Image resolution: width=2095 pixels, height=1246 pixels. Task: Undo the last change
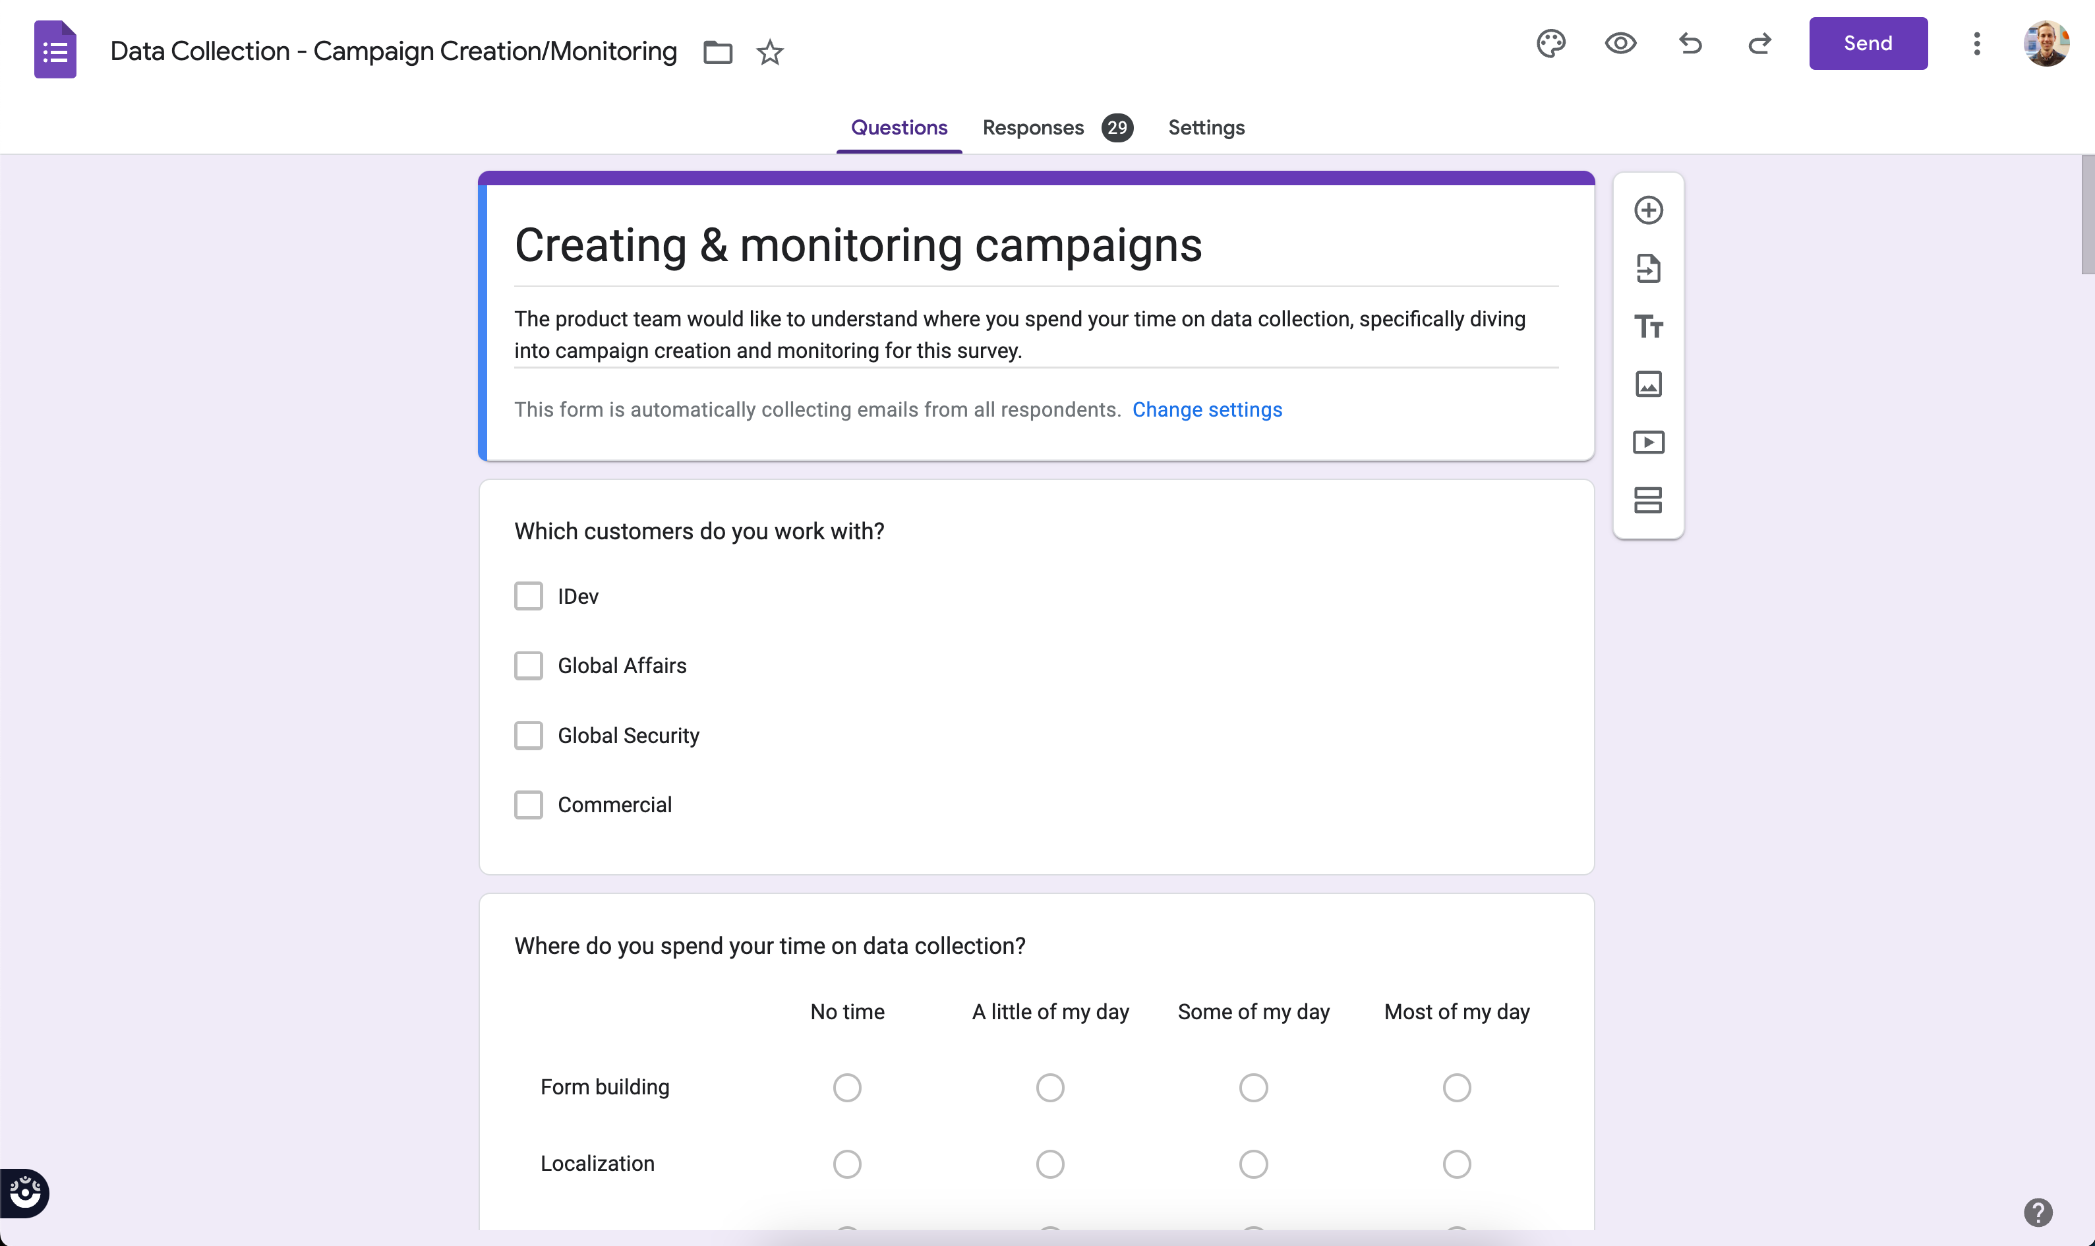[1690, 43]
